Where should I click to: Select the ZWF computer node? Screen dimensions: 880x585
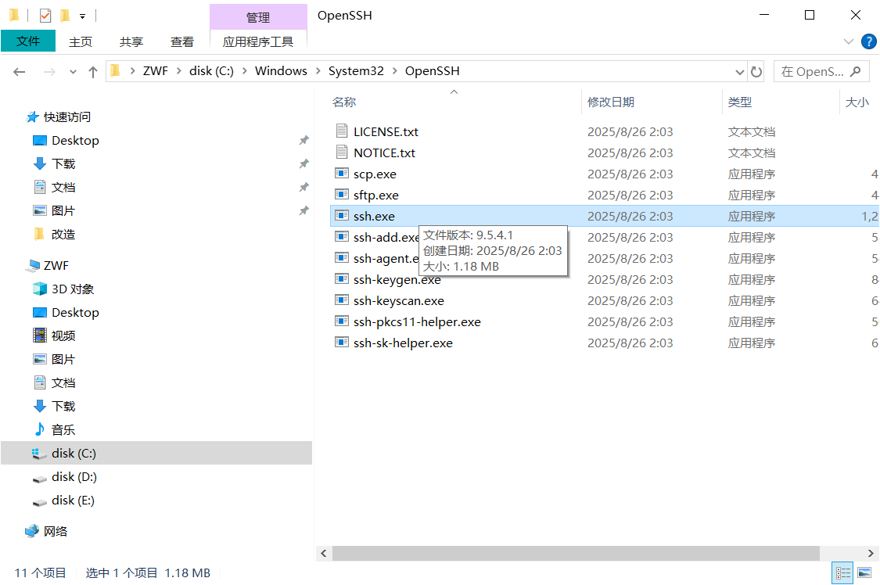[x=56, y=265]
